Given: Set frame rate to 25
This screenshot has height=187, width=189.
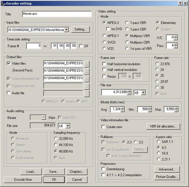Looking at the screenshot, I should [x=157, y=75].
